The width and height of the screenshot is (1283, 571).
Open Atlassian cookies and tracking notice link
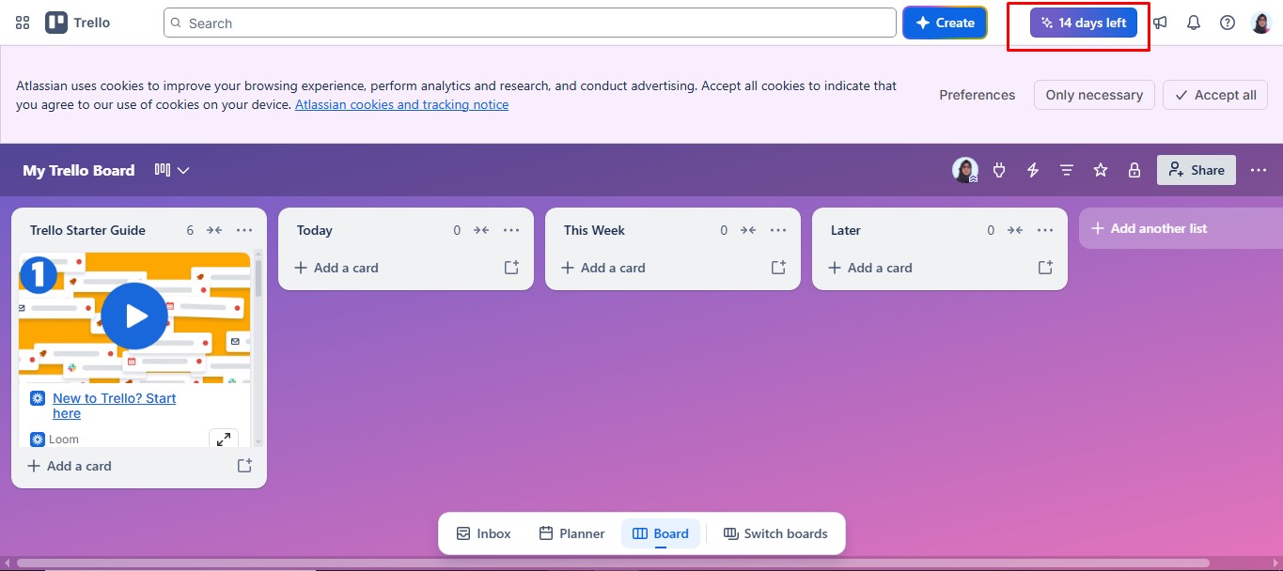401,104
